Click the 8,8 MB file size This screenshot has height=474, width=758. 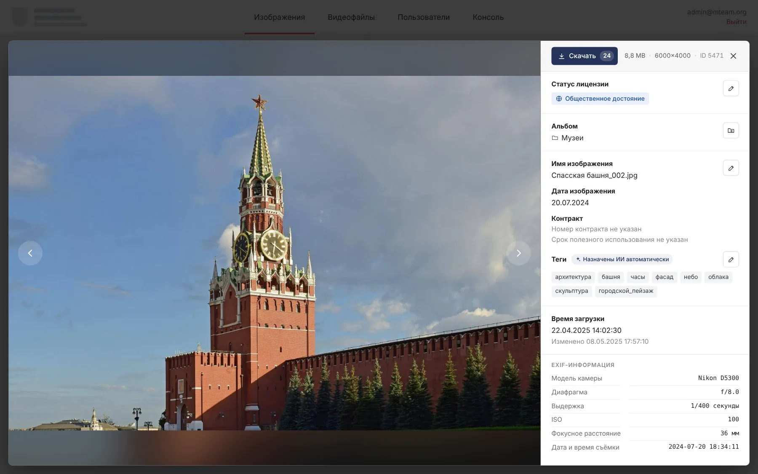635,56
